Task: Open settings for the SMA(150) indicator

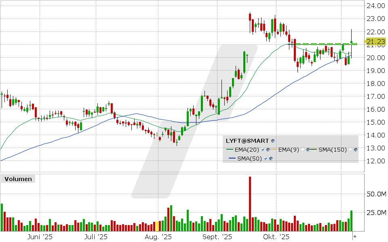Action: click(x=356, y=149)
